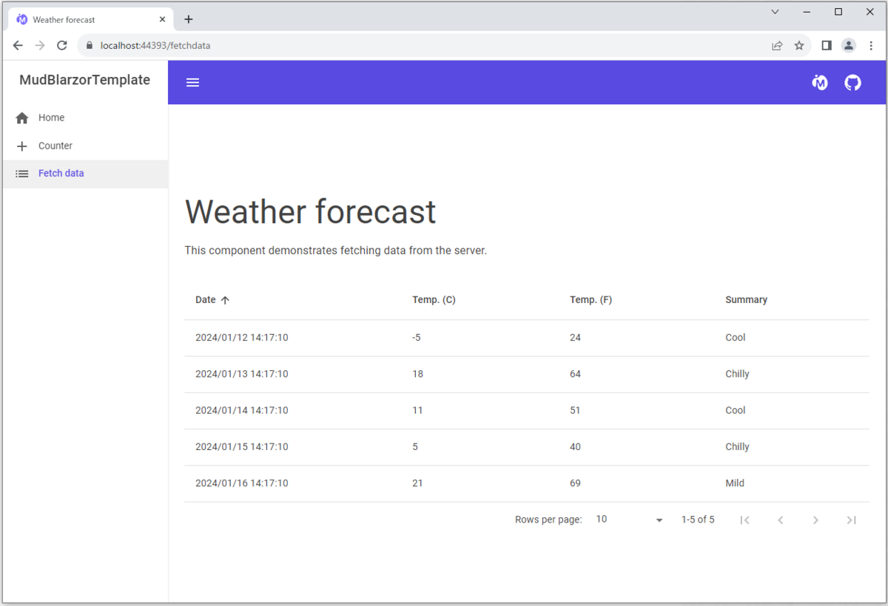
Task: Go to next table page
Action: 815,520
